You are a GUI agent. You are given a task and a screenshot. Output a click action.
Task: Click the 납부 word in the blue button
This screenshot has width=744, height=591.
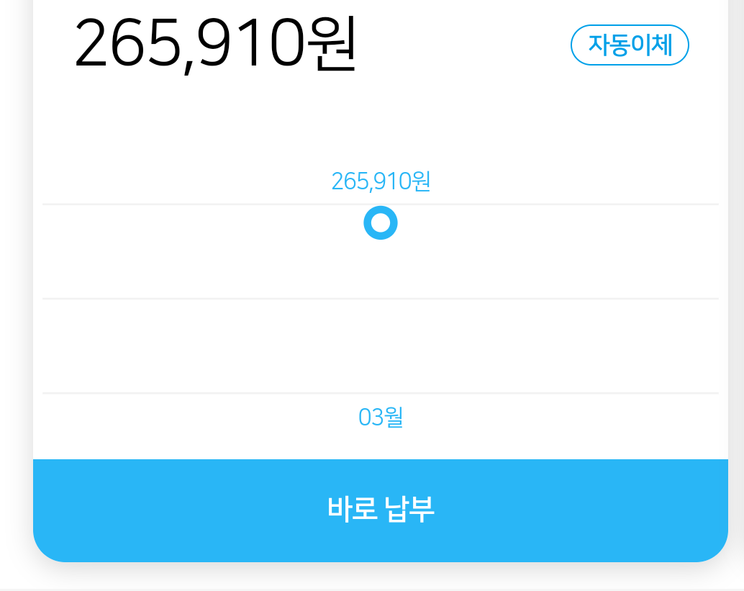[x=412, y=510]
